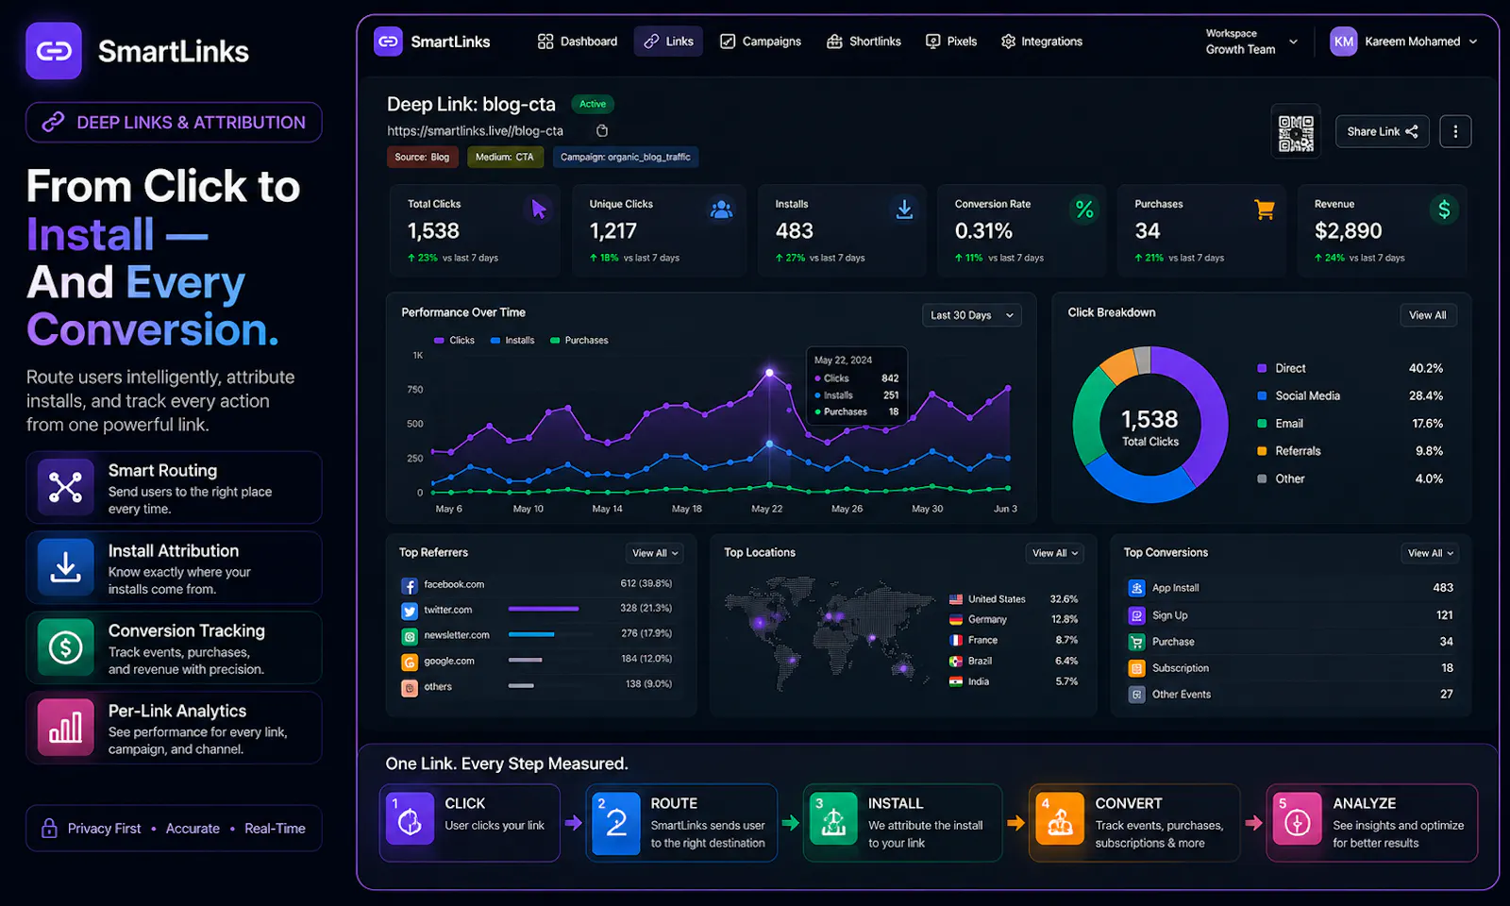1510x906 pixels.
Task: Click the Email green legend swatch
Action: (1262, 424)
